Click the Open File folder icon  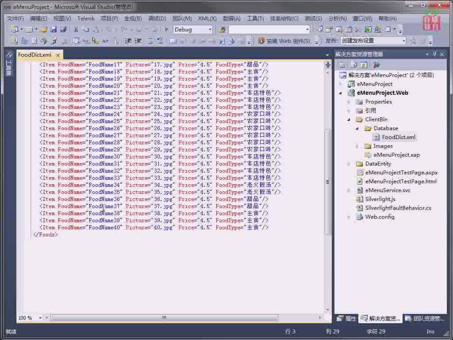pos(44,30)
